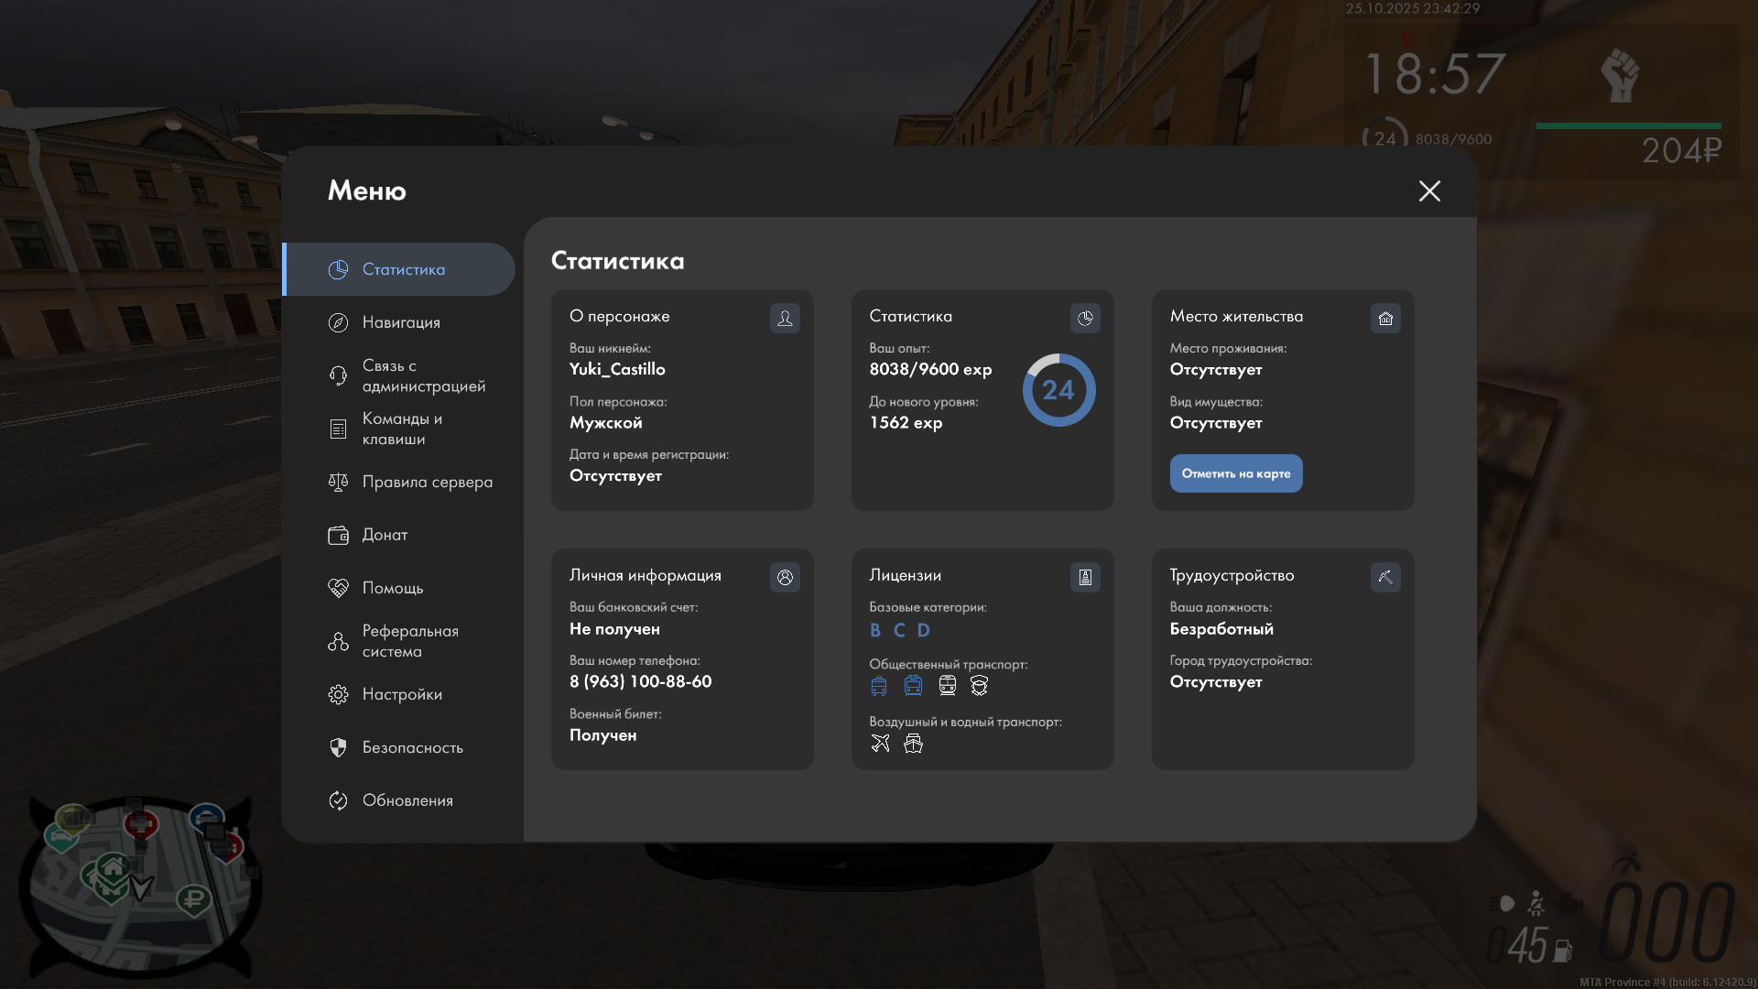Image resolution: width=1758 pixels, height=989 pixels.
Task: Click the airplane license icon
Action: point(880,743)
